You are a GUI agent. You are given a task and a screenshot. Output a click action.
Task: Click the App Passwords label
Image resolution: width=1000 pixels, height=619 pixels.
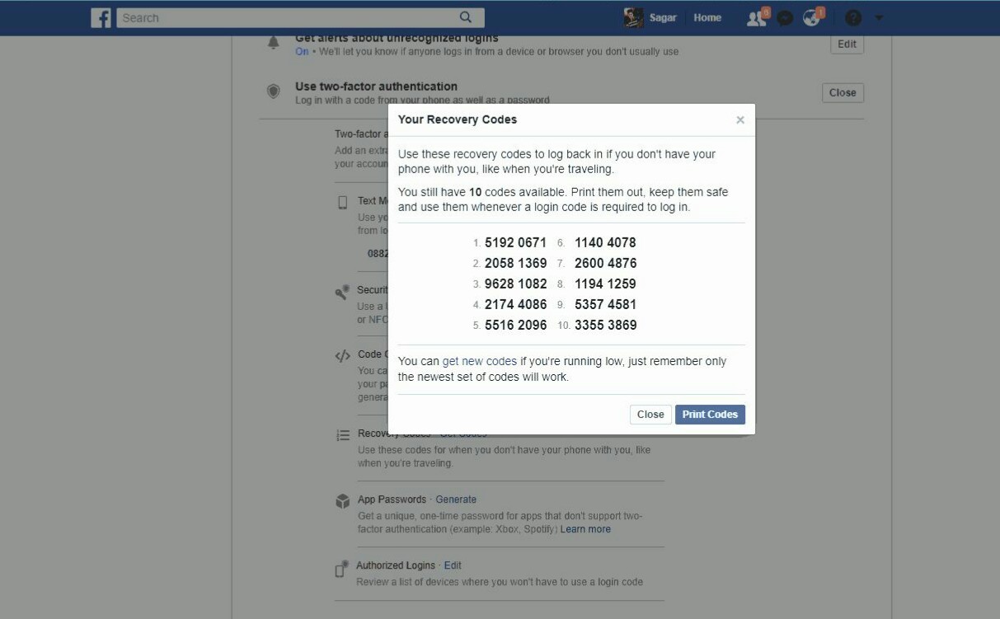392,499
